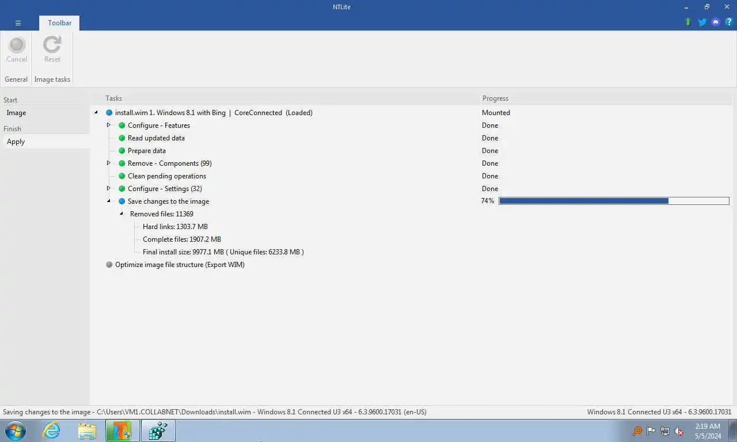Click the green dot beside Configure - Settings

click(121, 189)
